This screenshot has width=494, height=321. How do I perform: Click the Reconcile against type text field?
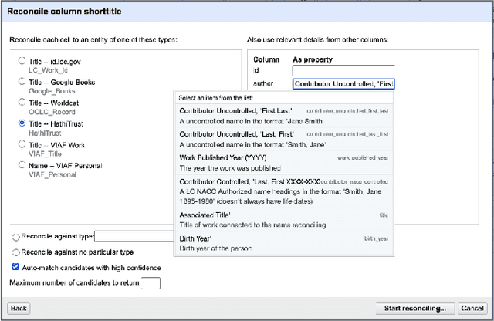click(x=134, y=236)
